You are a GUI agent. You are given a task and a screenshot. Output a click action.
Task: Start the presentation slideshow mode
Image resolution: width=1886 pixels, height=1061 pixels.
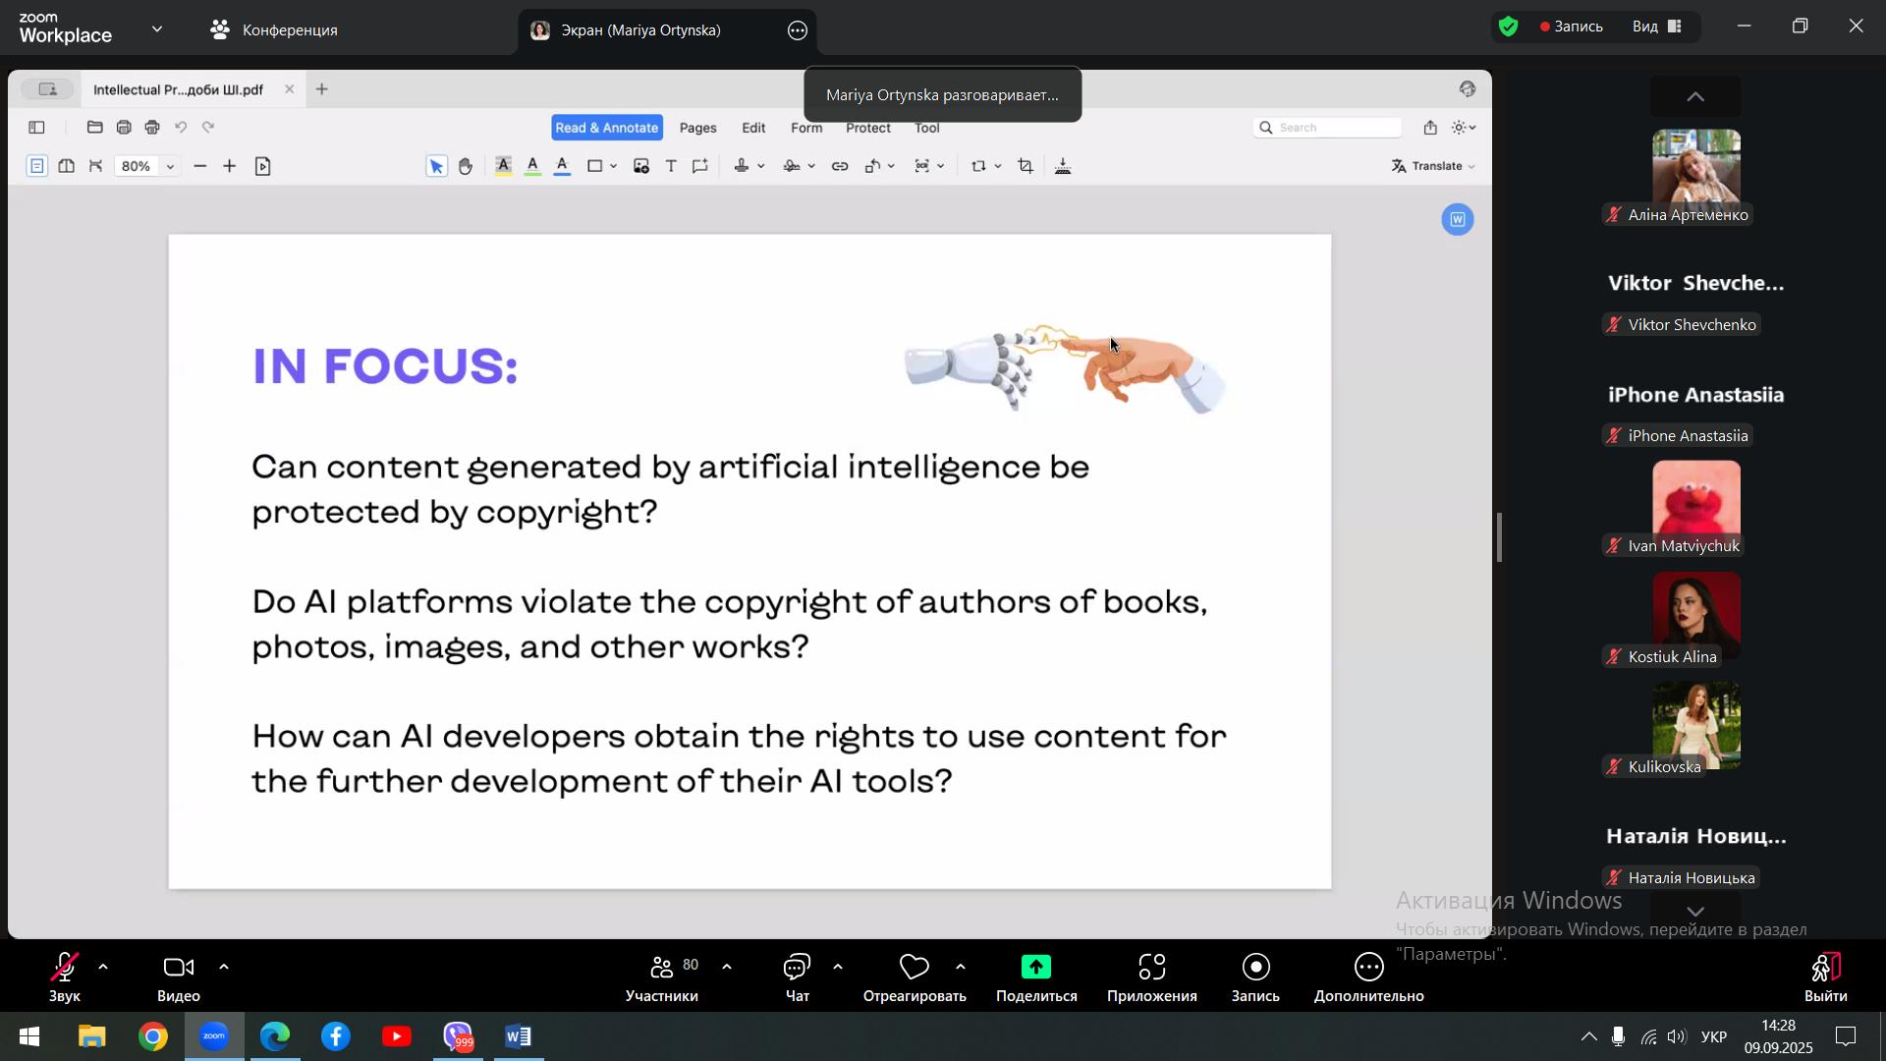click(262, 167)
